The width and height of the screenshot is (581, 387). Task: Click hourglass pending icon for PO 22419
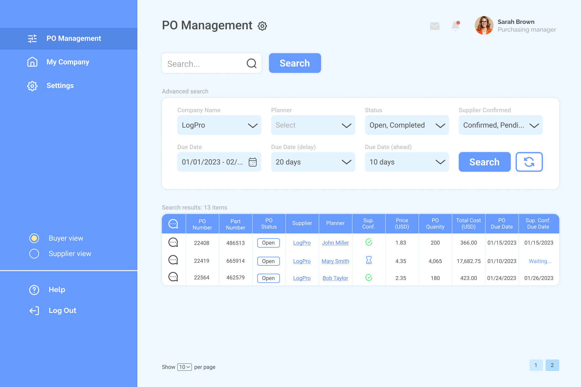click(369, 260)
